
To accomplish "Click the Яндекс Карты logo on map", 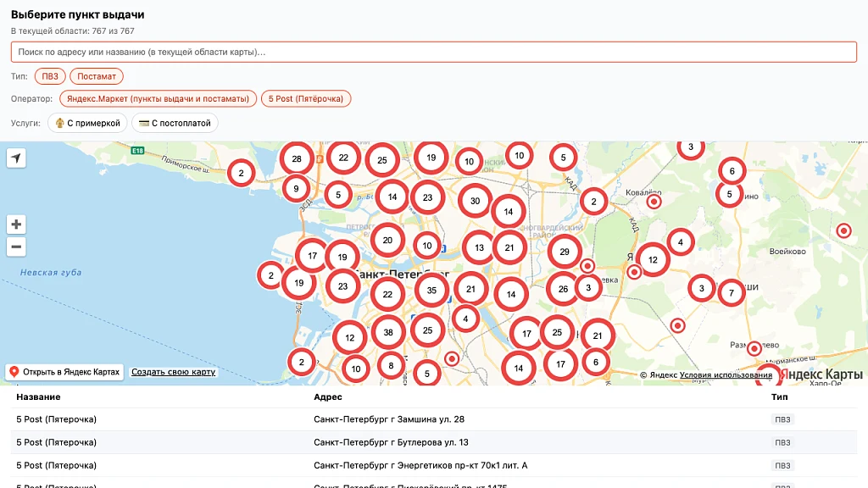I will pos(821,374).
